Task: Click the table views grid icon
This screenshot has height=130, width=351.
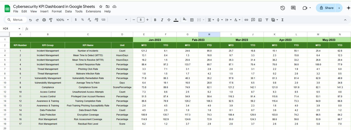Action: (274, 20)
